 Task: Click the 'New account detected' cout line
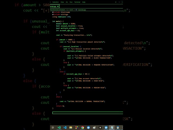[84, 79]
